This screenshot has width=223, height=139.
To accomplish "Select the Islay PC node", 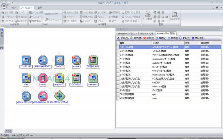I will pyautogui.click(x=26, y=78).
